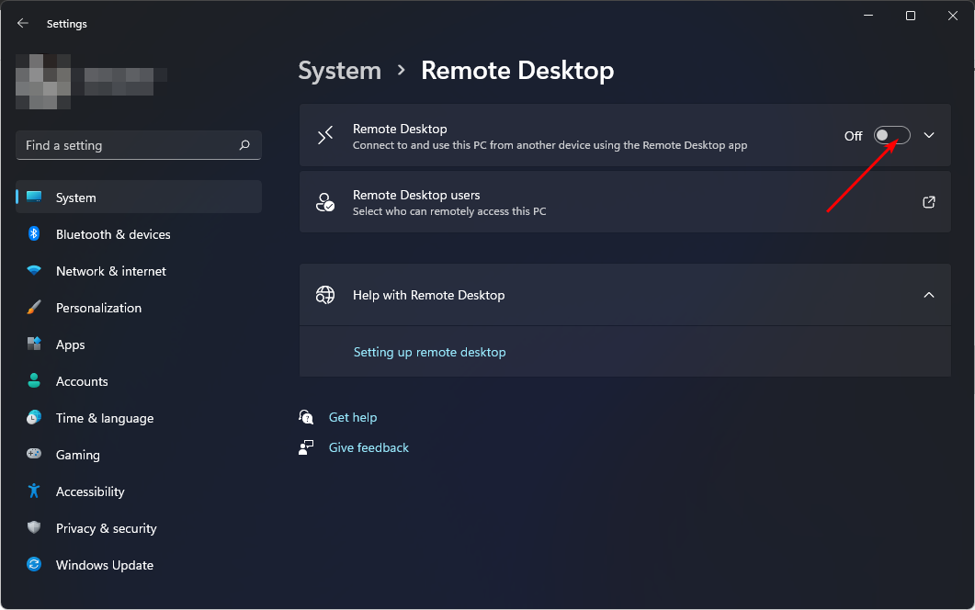The height and width of the screenshot is (610, 975).
Task: Open Remote Desktop users row
Action: point(625,202)
